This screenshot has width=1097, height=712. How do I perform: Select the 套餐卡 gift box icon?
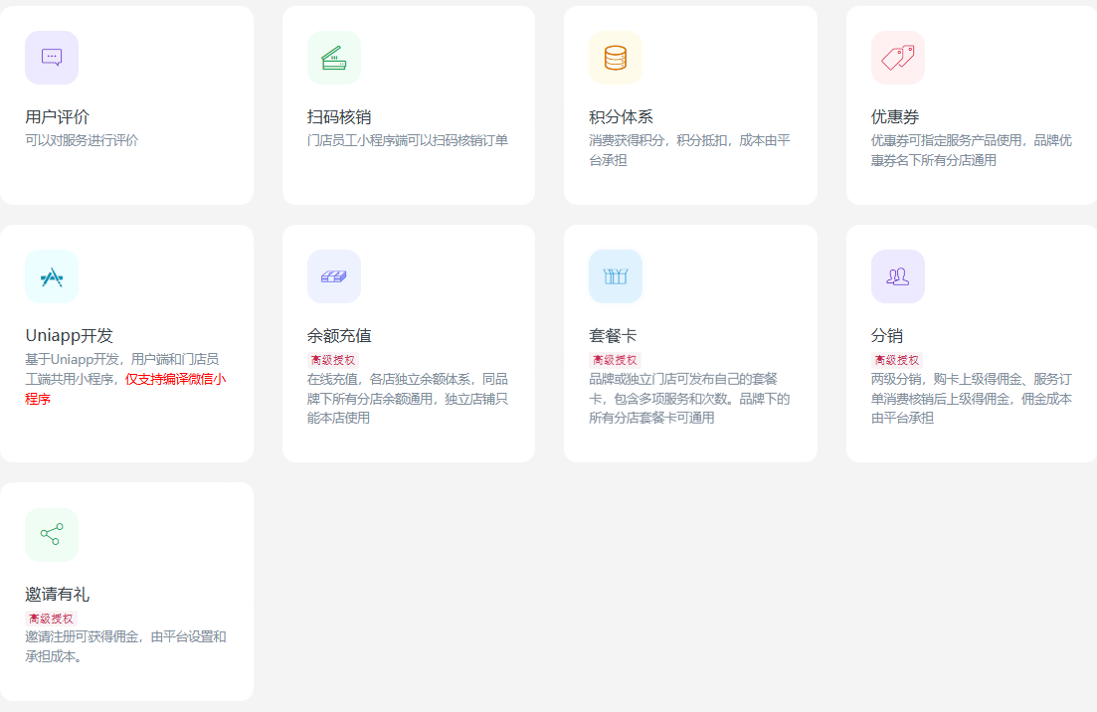pos(616,276)
